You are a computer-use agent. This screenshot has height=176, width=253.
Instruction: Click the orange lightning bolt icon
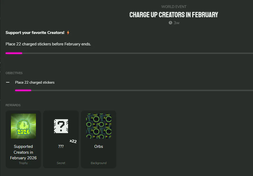68,33
